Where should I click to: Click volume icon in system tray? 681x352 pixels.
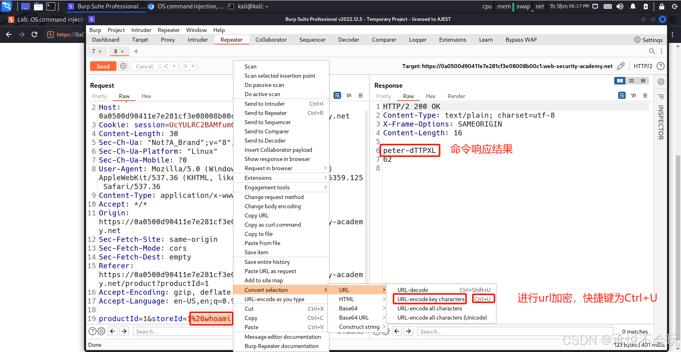(620, 6)
